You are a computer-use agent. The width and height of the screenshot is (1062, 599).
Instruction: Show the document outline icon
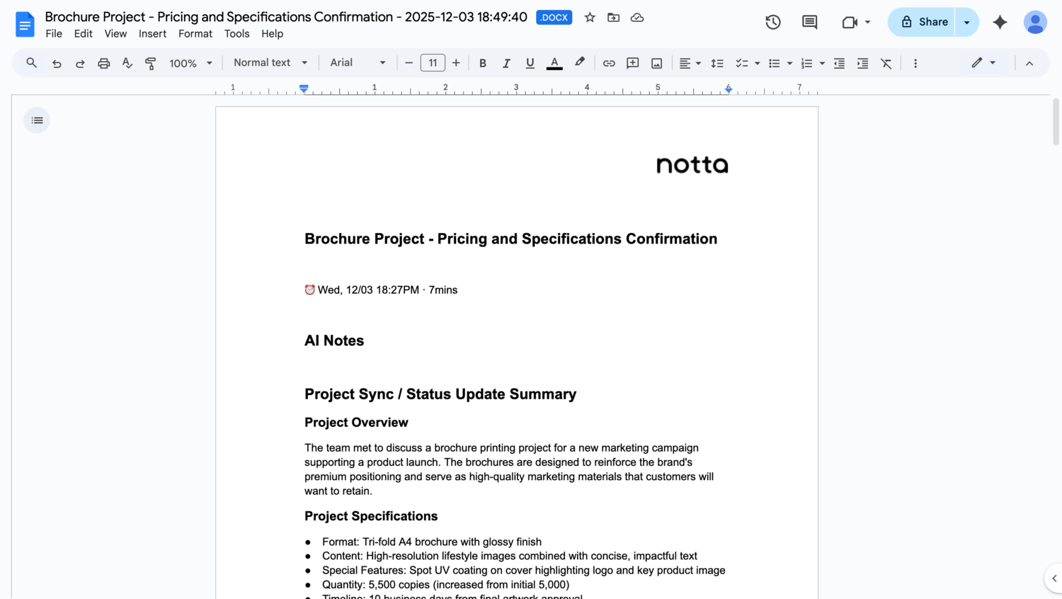click(x=36, y=120)
